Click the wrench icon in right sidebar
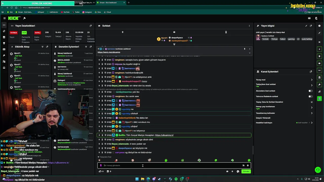Image resolution: width=324 pixels, height=182 pixels. coord(319,84)
